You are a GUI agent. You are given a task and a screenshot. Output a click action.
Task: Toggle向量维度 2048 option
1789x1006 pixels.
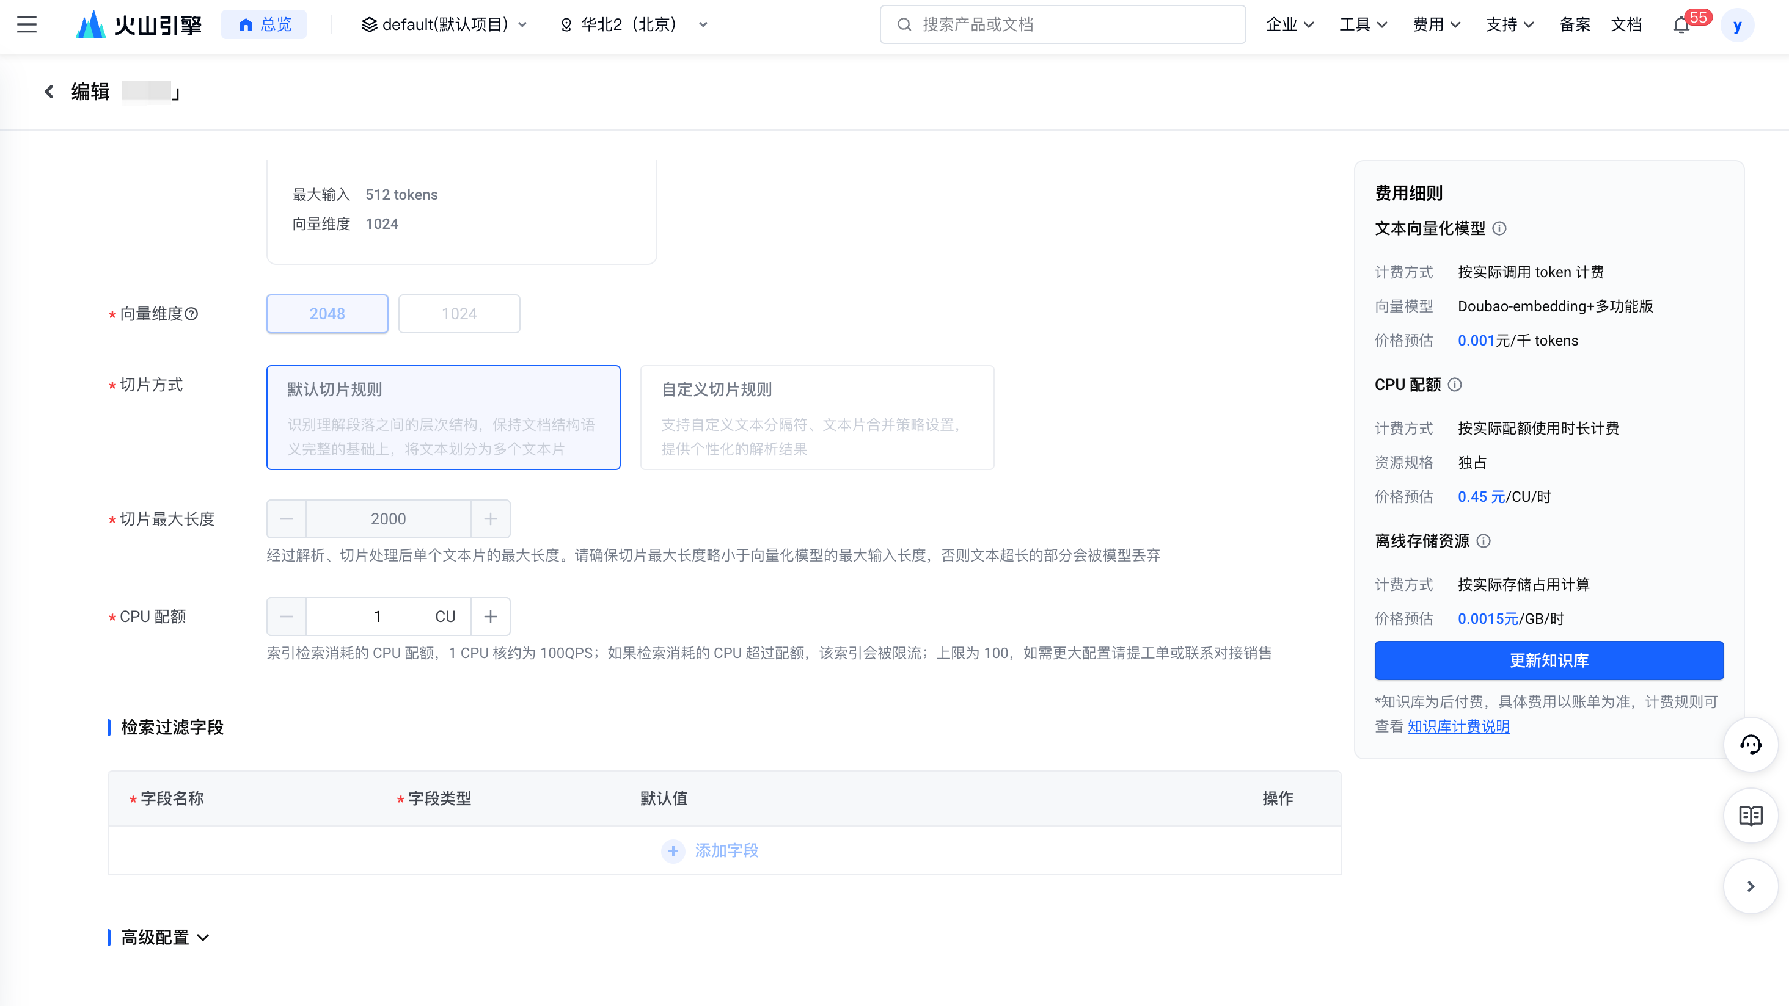[327, 313]
